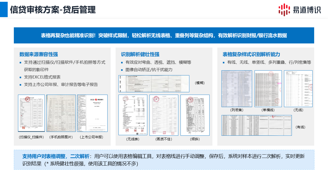Click the bold 支持用户对表格调整，二次解析 text
The width and height of the screenshot is (328, 184).
click(x=56, y=156)
